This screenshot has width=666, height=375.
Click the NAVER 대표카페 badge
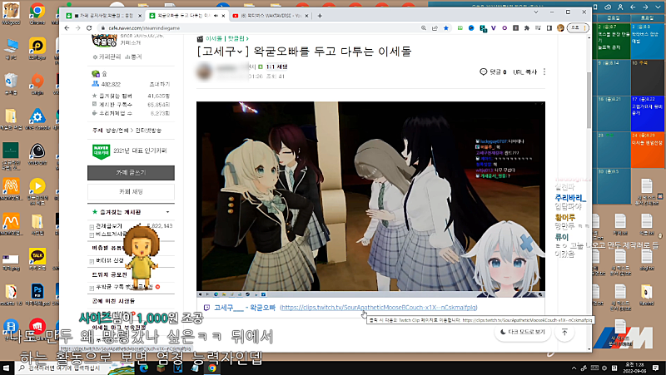(x=101, y=151)
